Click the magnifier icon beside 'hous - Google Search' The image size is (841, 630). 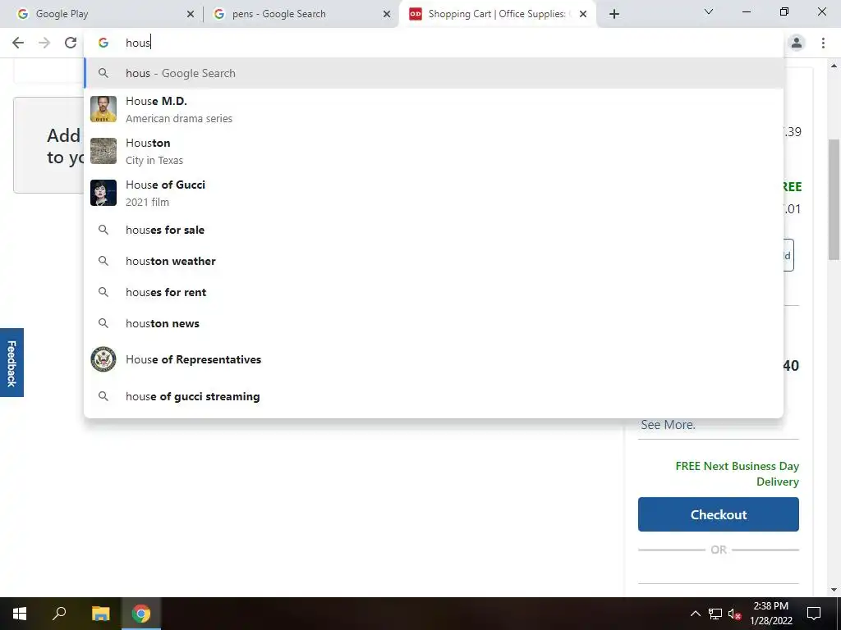tap(103, 73)
